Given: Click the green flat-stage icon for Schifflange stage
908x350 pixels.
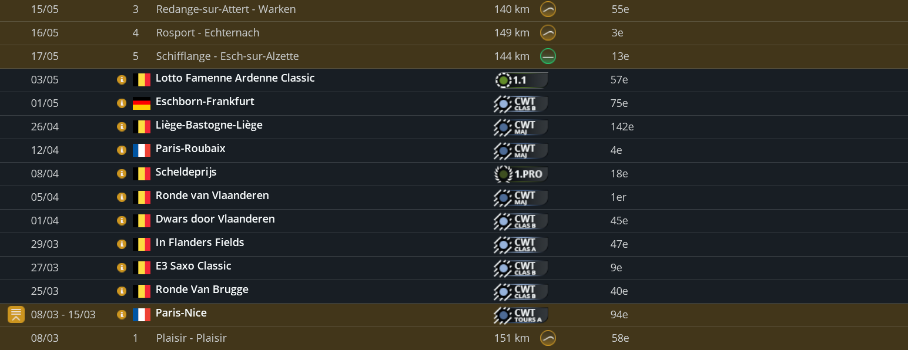Looking at the screenshot, I should tap(548, 56).
